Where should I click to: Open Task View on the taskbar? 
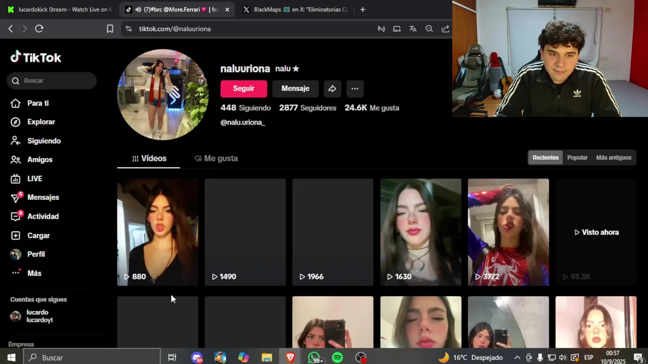pos(172,357)
